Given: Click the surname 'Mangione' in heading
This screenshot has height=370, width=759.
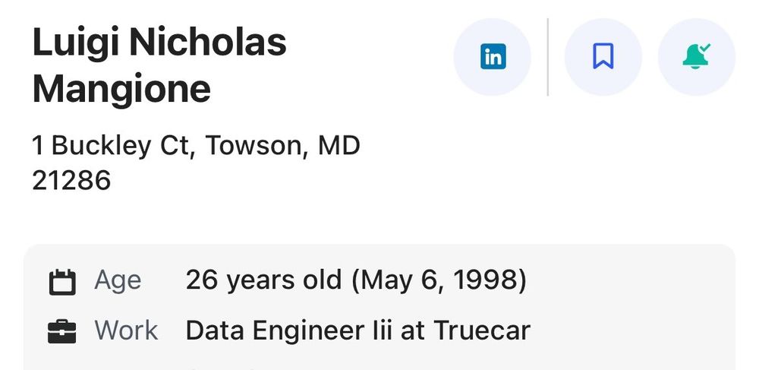Looking at the screenshot, I should click(121, 90).
